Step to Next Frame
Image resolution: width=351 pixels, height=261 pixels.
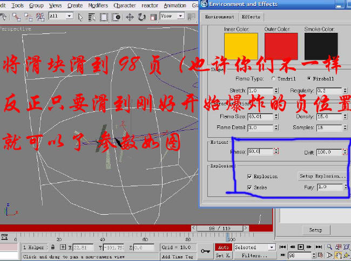point(309,246)
